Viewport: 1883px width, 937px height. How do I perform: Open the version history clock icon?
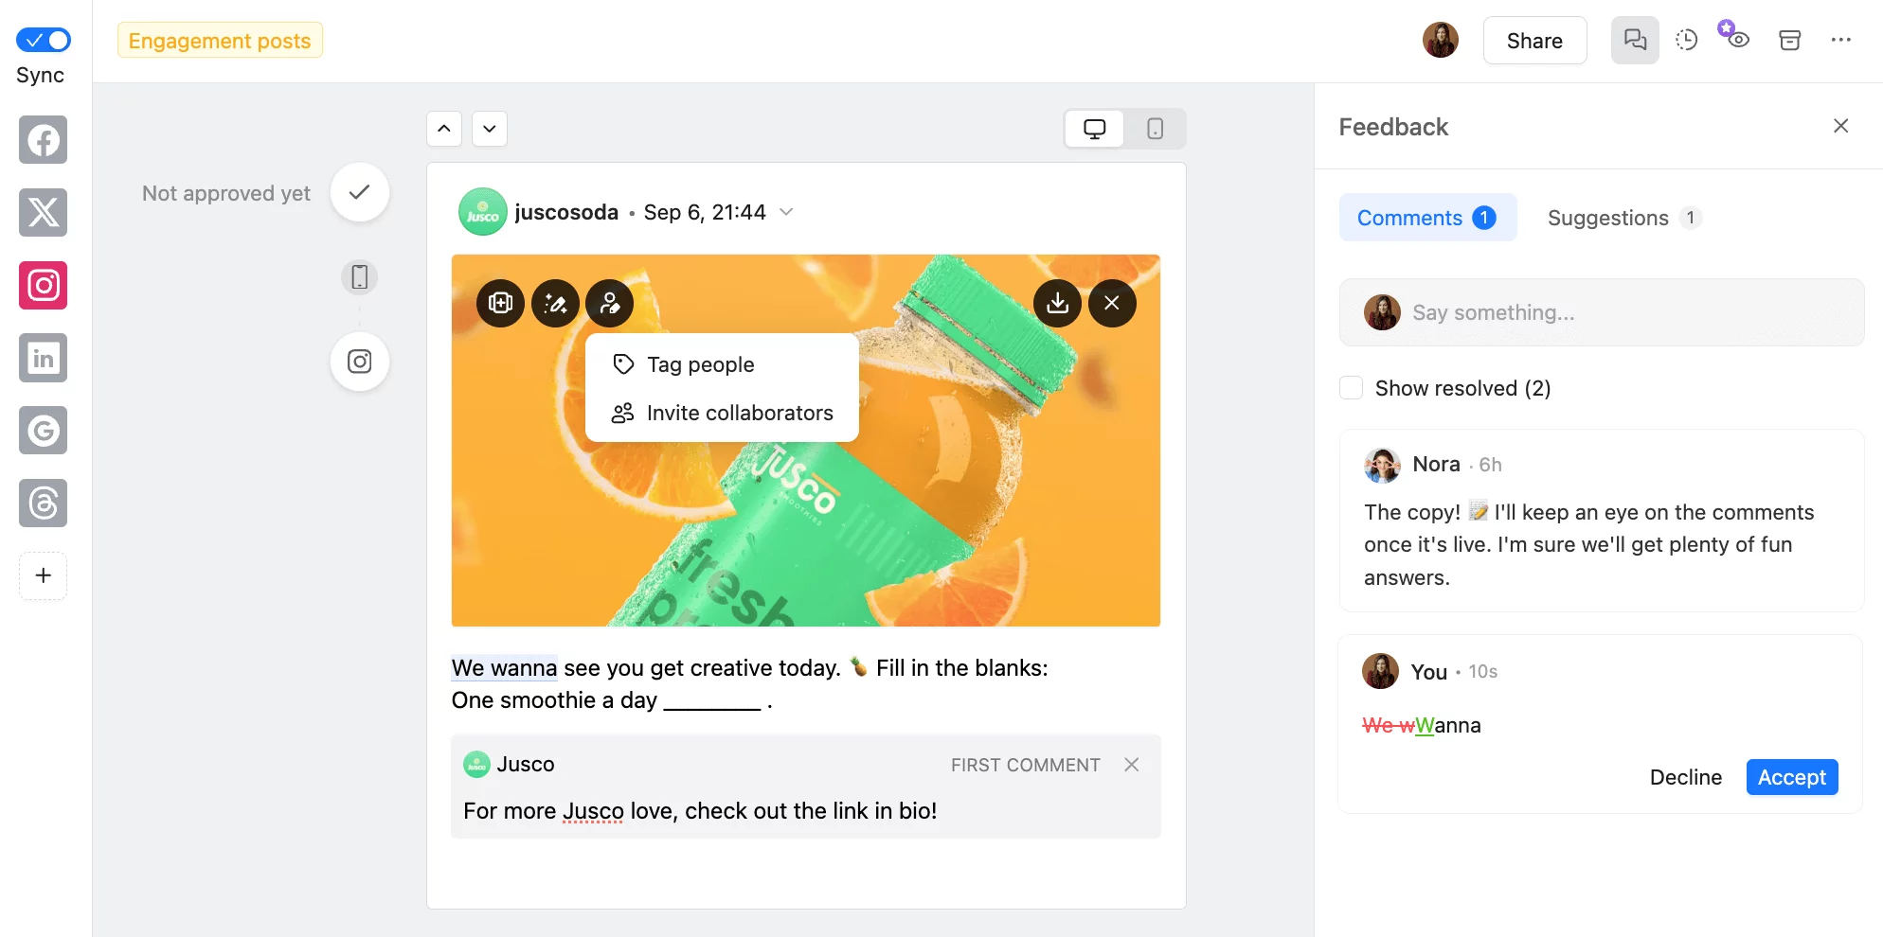tap(1686, 40)
